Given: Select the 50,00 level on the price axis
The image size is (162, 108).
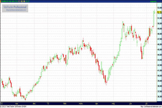Looking at the screenshot, I should pyautogui.click(x=159, y=23).
